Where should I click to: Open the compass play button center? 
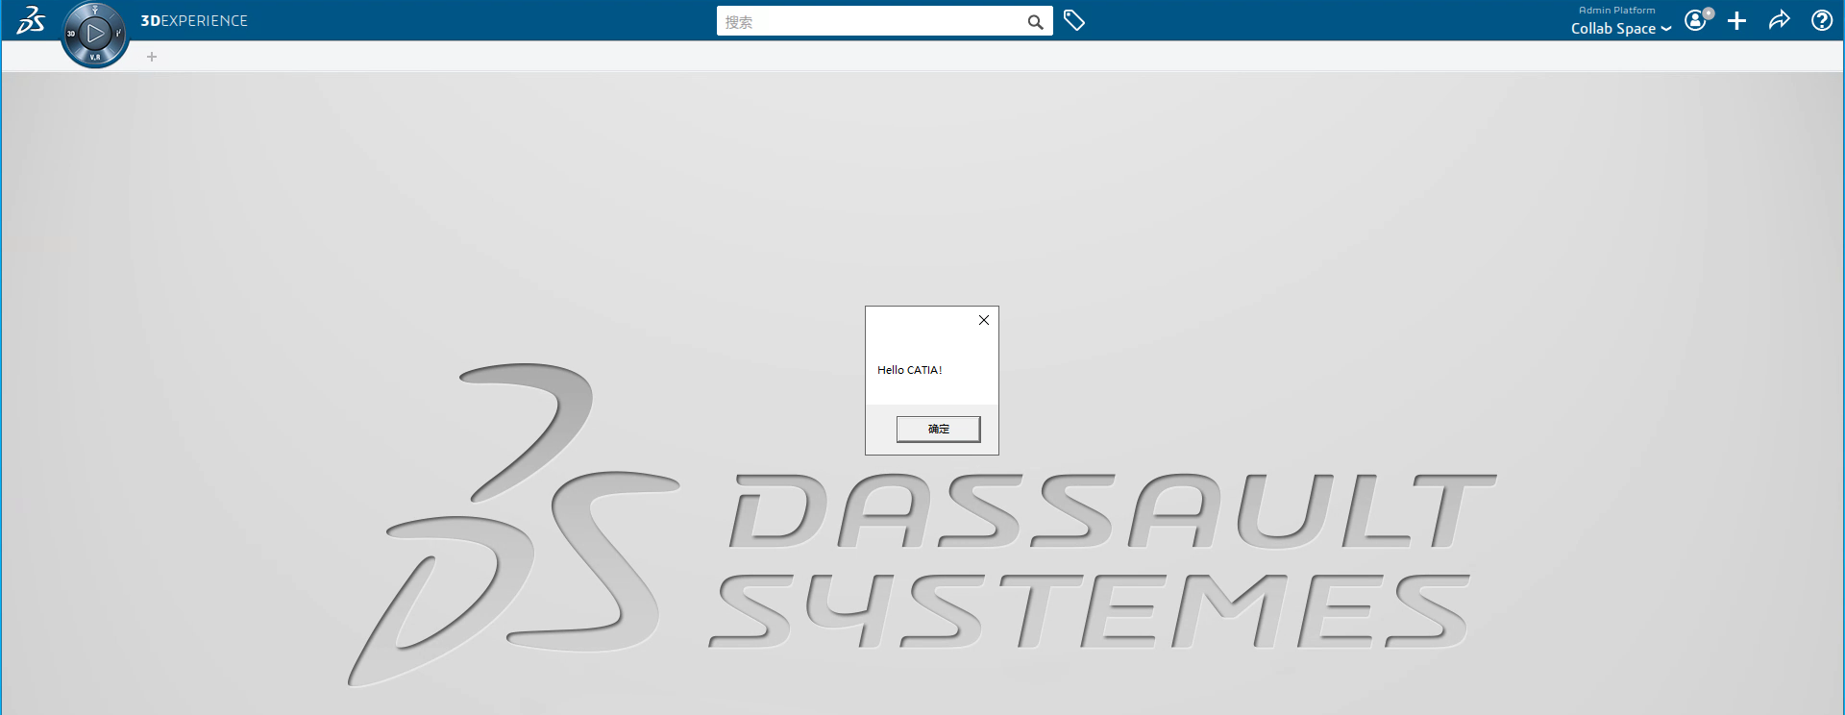95,34
